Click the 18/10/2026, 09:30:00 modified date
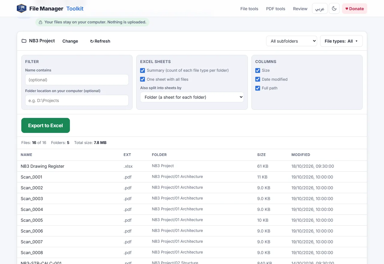 [313, 166]
